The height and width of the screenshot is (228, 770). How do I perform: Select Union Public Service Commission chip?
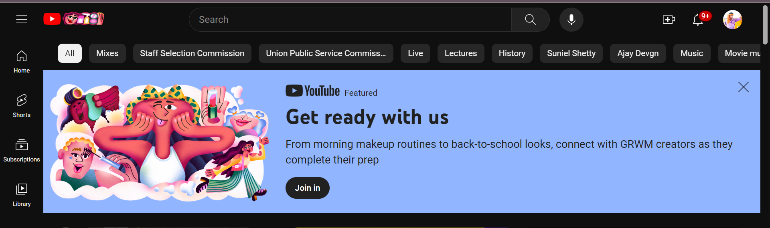326,53
